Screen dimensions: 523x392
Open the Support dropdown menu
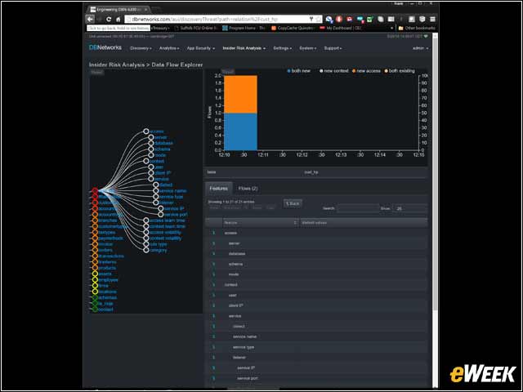click(x=333, y=48)
